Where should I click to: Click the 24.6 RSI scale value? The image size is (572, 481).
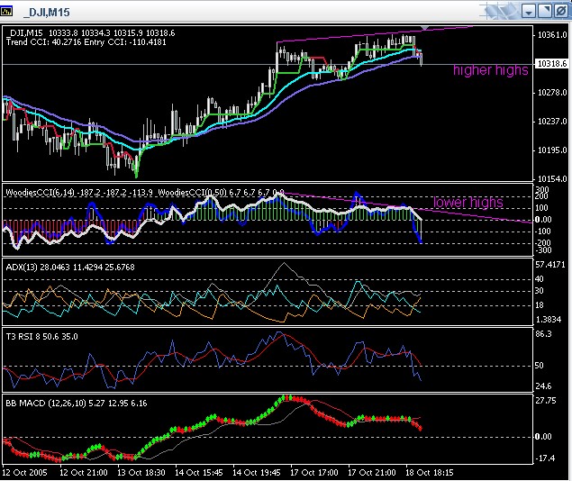(x=543, y=386)
